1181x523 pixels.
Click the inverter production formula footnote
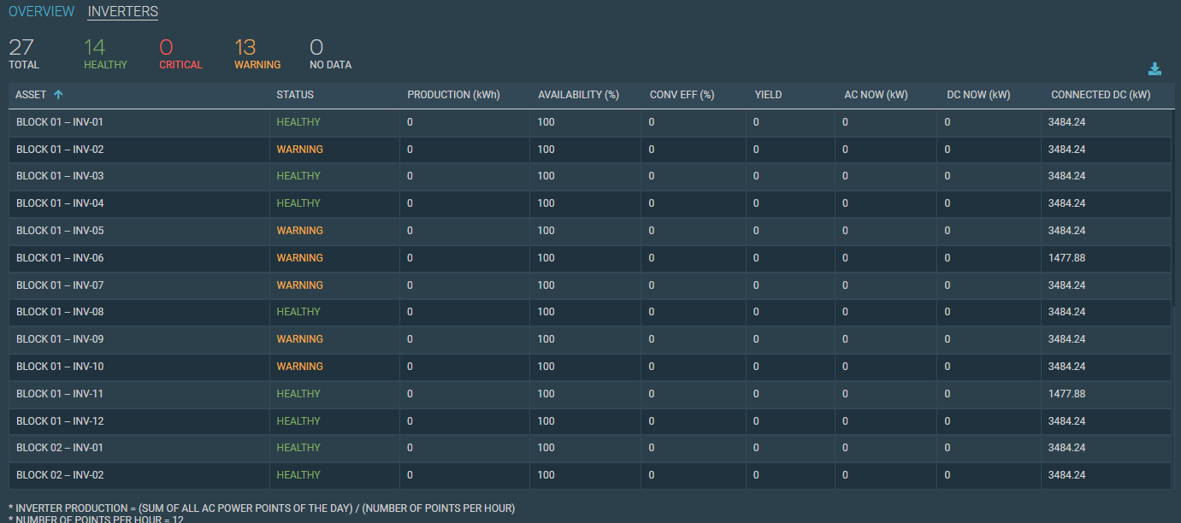pyautogui.click(x=262, y=508)
